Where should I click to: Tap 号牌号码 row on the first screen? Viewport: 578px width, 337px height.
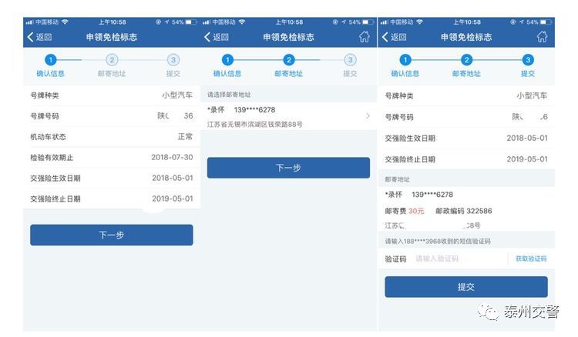coord(111,116)
